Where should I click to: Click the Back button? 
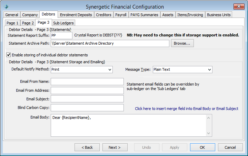pyautogui.click(x=87, y=147)
